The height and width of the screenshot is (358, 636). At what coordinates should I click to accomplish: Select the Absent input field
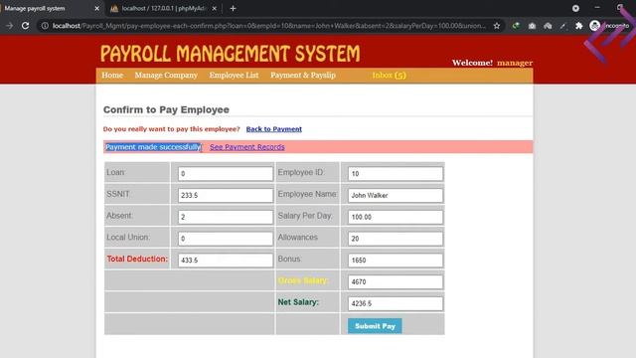point(226,217)
